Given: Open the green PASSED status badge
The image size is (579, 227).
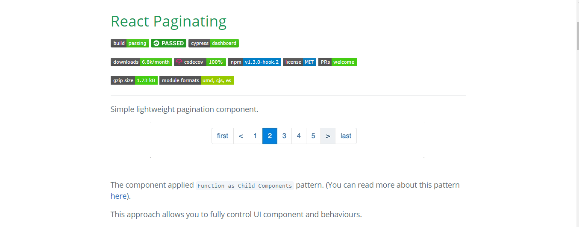Looking at the screenshot, I should [x=169, y=43].
